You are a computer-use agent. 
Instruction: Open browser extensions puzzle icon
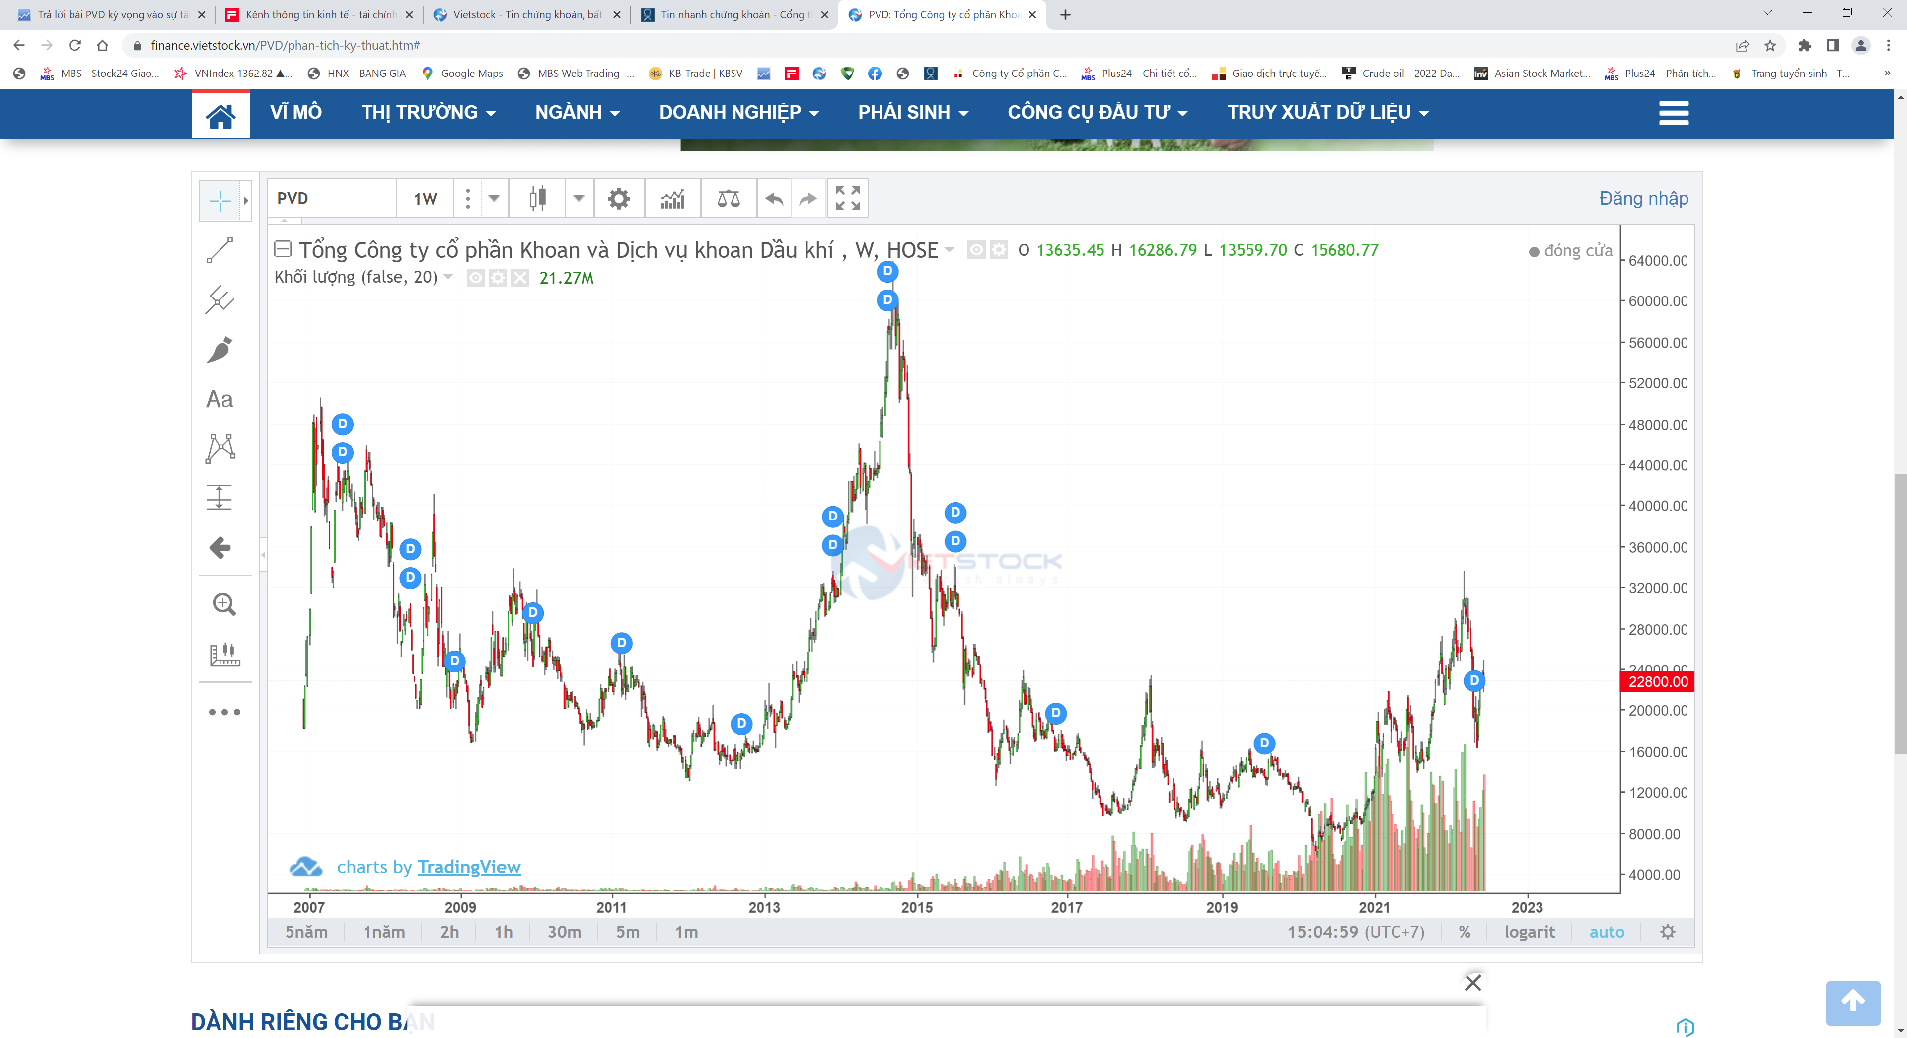(x=1804, y=45)
